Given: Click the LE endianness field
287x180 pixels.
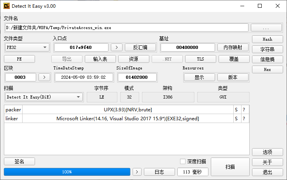Looking at the screenshot, I should click(x=102, y=97).
